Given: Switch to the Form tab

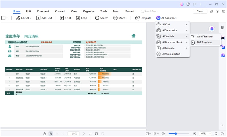Looking at the screenshot, I should pos(116,11).
